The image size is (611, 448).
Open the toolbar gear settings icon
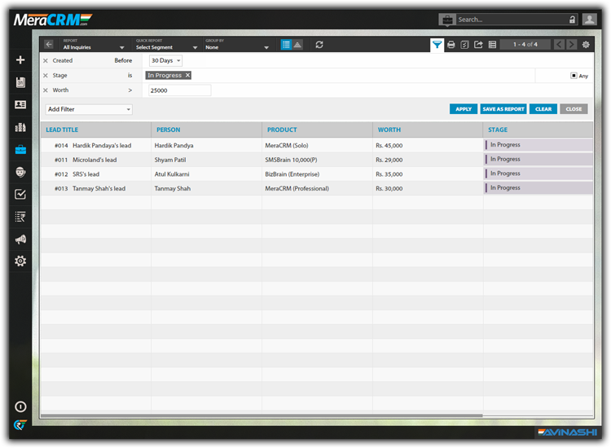click(x=586, y=45)
